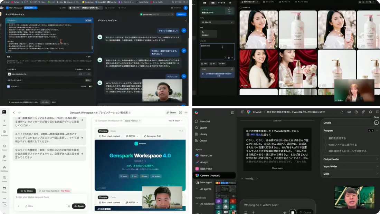Go to Home in the Genspark sidebar
This screenshot has width=380, height=214.
4,146
